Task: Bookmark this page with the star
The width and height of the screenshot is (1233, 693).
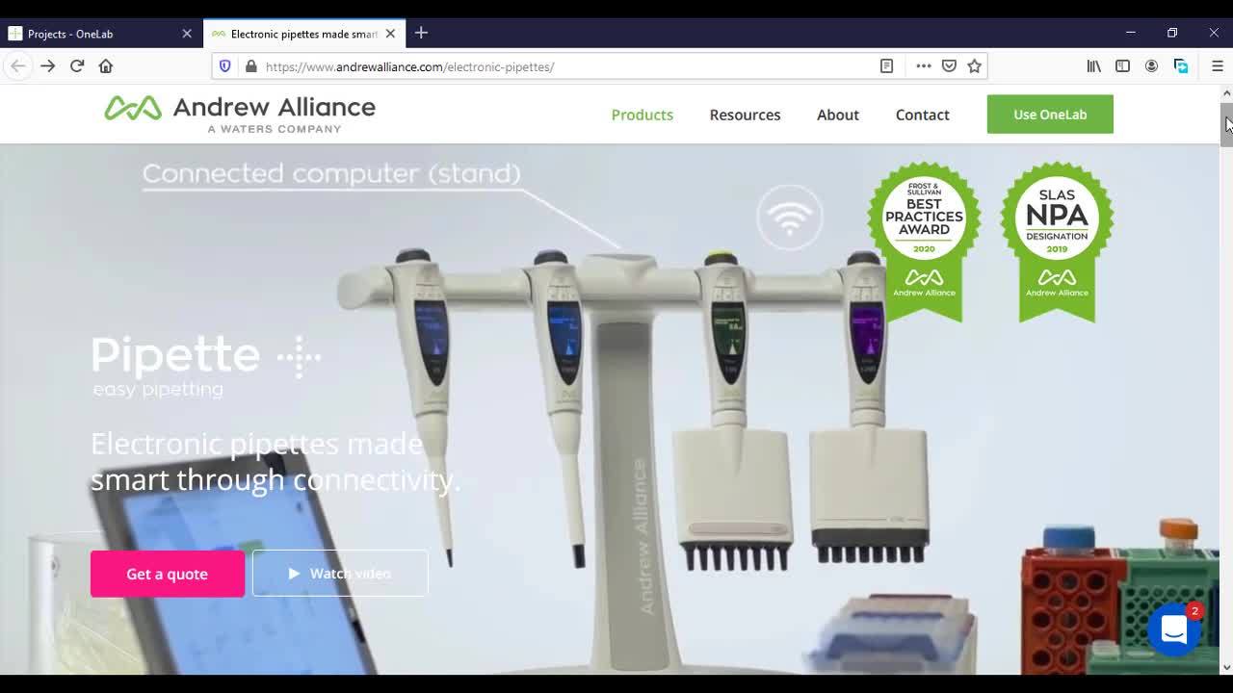Action: [974, 66]
